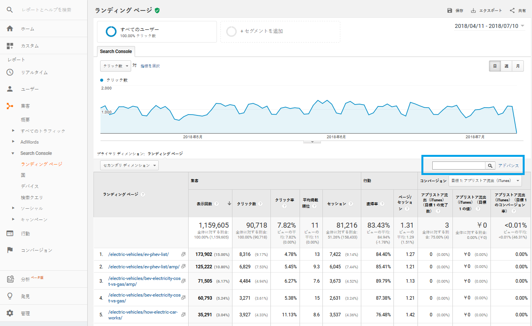
Task: Open the 管理 gear icon
Action: 10,313
